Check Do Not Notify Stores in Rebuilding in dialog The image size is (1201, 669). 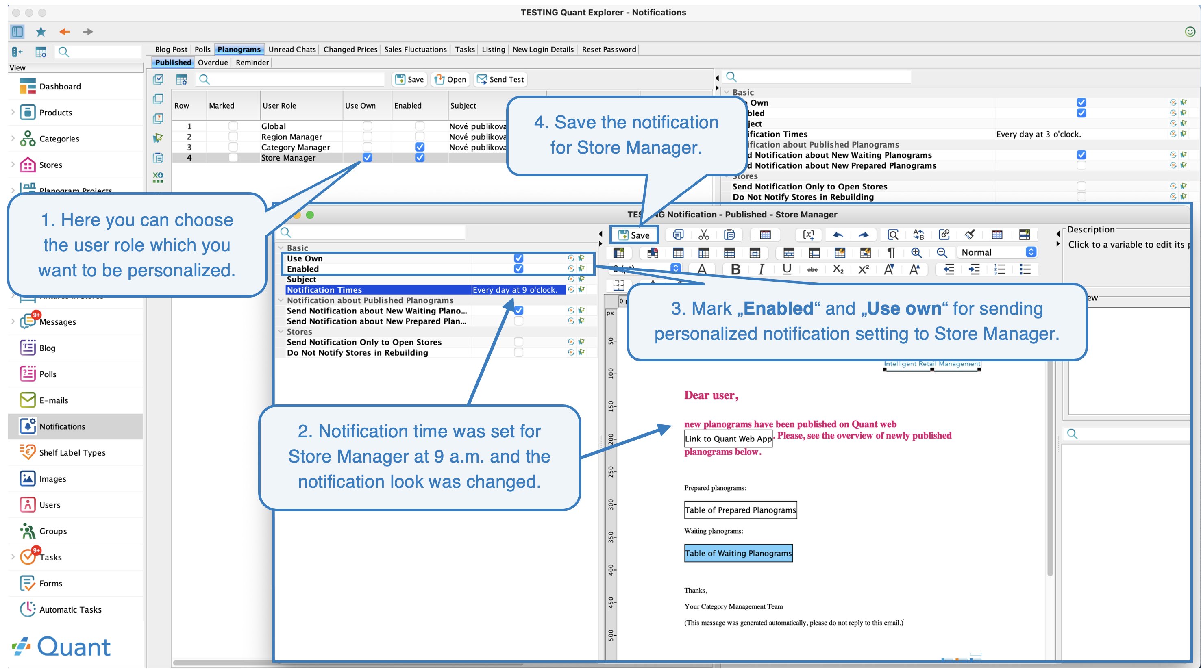coord(518,352)
